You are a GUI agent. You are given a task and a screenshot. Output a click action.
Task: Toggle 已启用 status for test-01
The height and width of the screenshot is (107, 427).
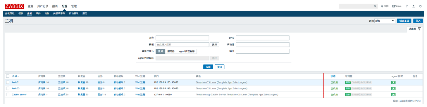pos(334,82)
